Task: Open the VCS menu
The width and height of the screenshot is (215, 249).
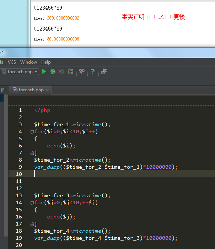Action: click(12, 62)
